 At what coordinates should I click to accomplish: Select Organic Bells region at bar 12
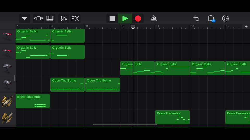coord(207,68)
